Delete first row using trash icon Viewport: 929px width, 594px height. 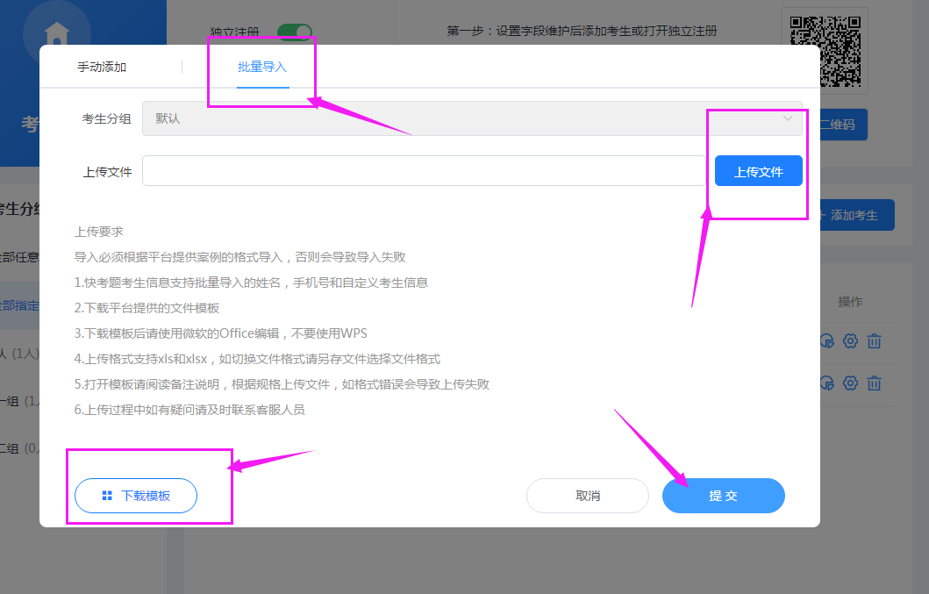tap(874, 341)
